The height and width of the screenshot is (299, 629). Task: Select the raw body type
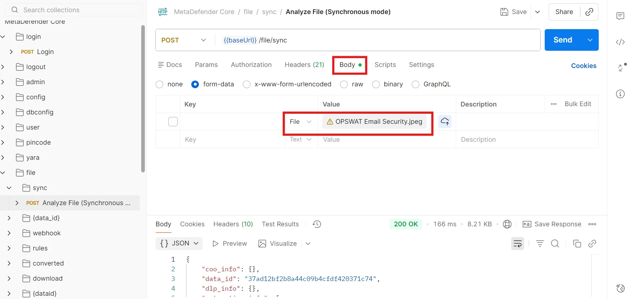[x=344, y=84]
